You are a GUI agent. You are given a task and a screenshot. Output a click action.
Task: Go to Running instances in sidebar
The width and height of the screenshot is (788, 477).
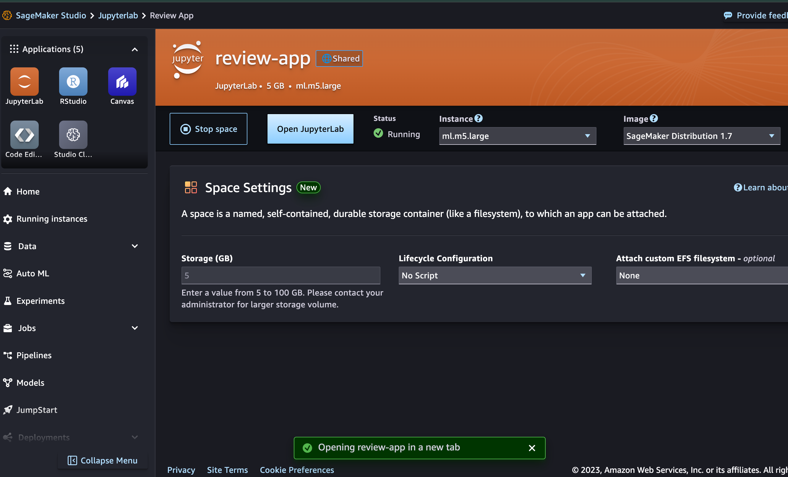pos(51,219)
